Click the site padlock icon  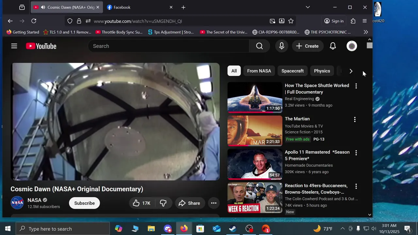click(x=79, y=21)
